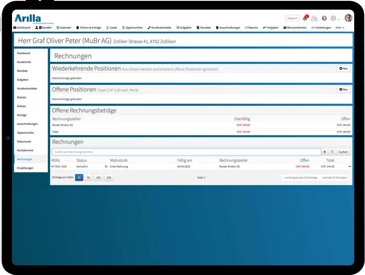
Task: Click the filter funnel icon beside search
Action: tap(332, 152)
